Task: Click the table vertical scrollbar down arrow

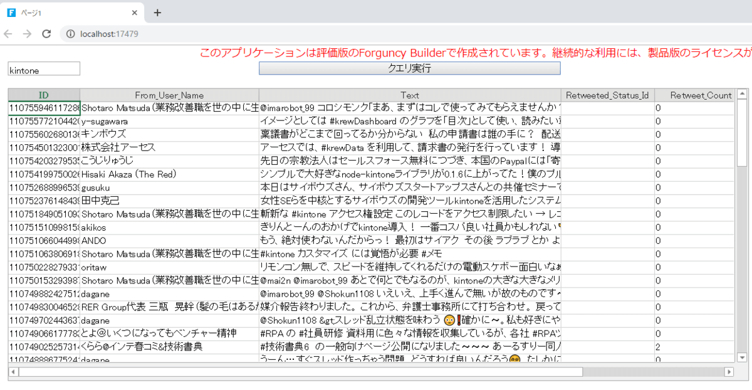Action: click(742, 357)
